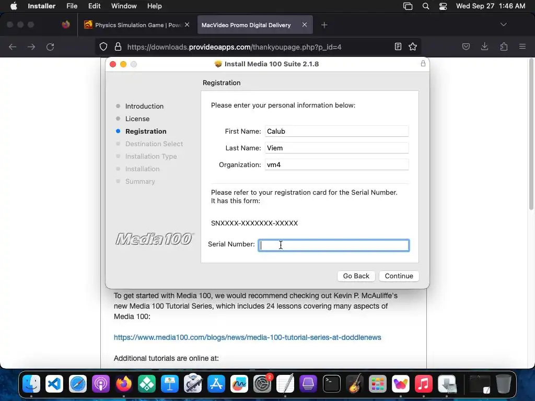Click the Last Name field

pos(337,148)
